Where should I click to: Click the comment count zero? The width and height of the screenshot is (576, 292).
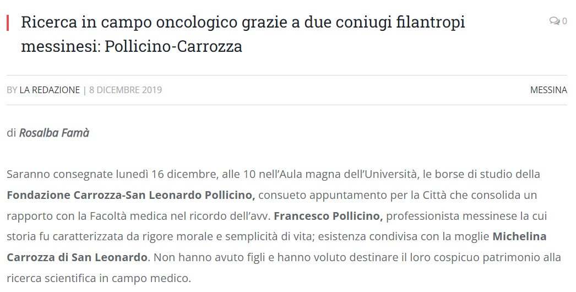[x=564, y=21]
